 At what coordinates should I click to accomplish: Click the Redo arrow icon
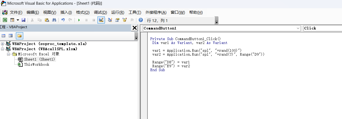(x=70, y=20)
